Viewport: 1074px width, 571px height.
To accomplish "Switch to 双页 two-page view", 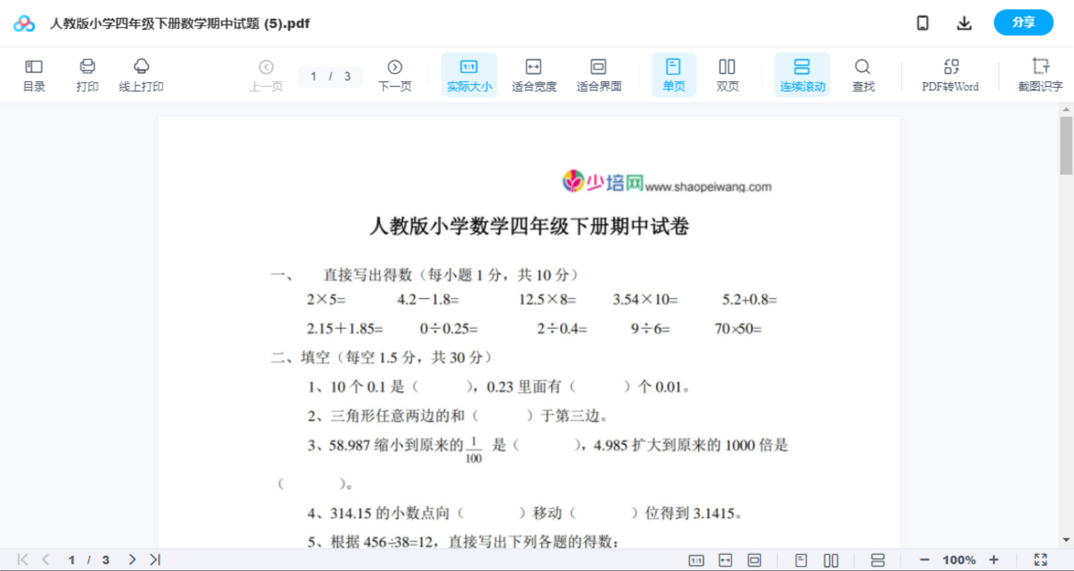I will [727, 74].
